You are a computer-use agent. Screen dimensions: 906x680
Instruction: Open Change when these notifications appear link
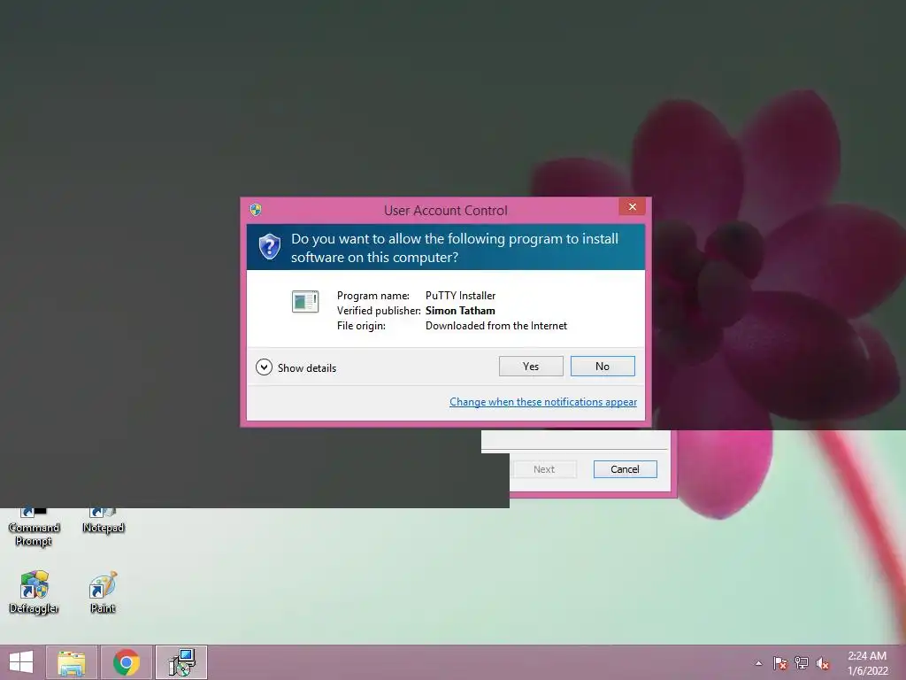click(x=543, y=402)
